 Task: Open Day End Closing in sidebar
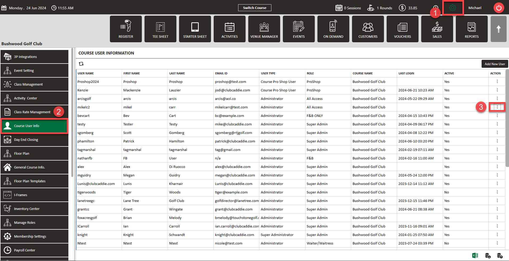(x=35, y=140)
